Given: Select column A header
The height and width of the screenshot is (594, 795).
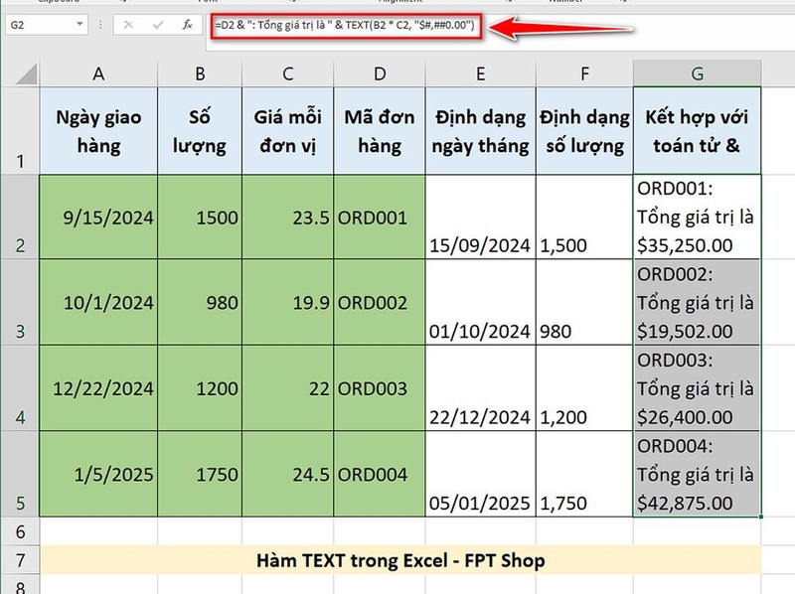Looking at the screenshot, I should (x=98, y=74).
